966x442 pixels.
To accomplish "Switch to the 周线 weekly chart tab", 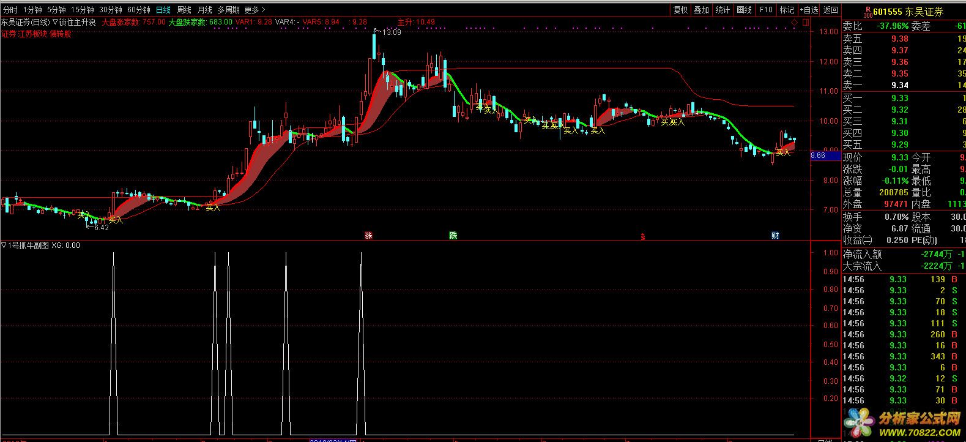I will [x=184, y=10].
